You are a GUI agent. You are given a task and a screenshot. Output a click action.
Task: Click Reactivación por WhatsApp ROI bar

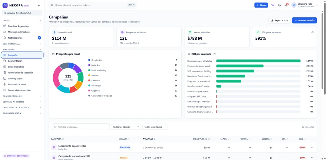[x=258, y=61]
